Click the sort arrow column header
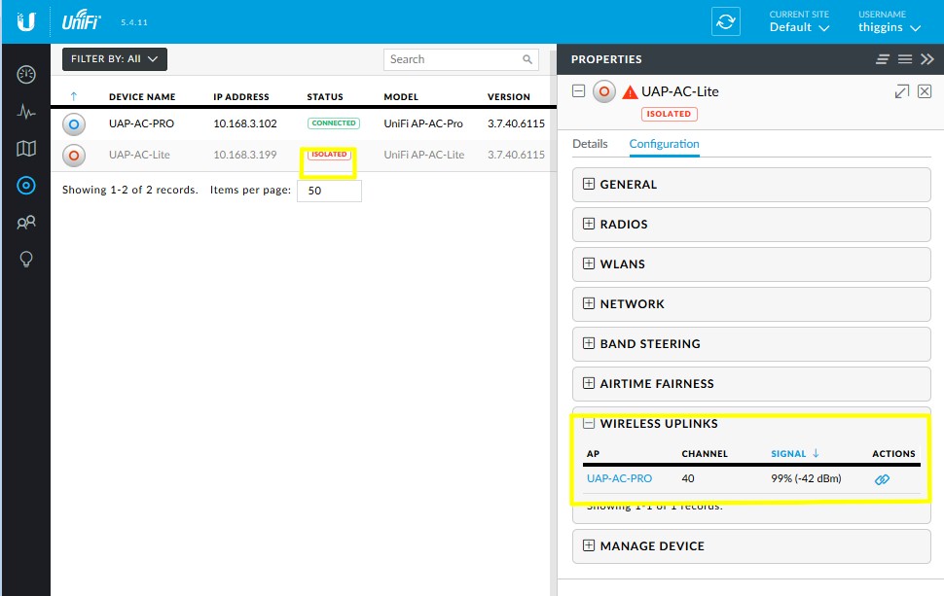The width and height of the screenshot is (944, 596). [x=73, y=96]
